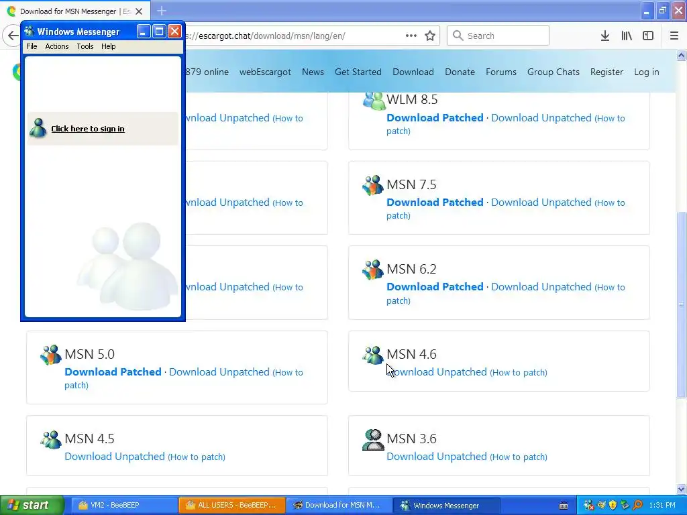The width and height of the screenshot is (687, 515).
Task: Click the safely remove hardware tray icon
Action: coord(625,506)
